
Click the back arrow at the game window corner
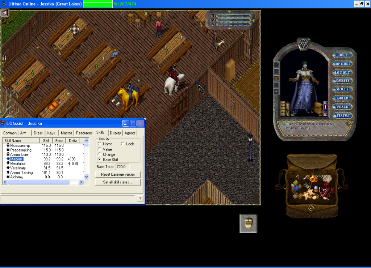(x=4, y=13)
